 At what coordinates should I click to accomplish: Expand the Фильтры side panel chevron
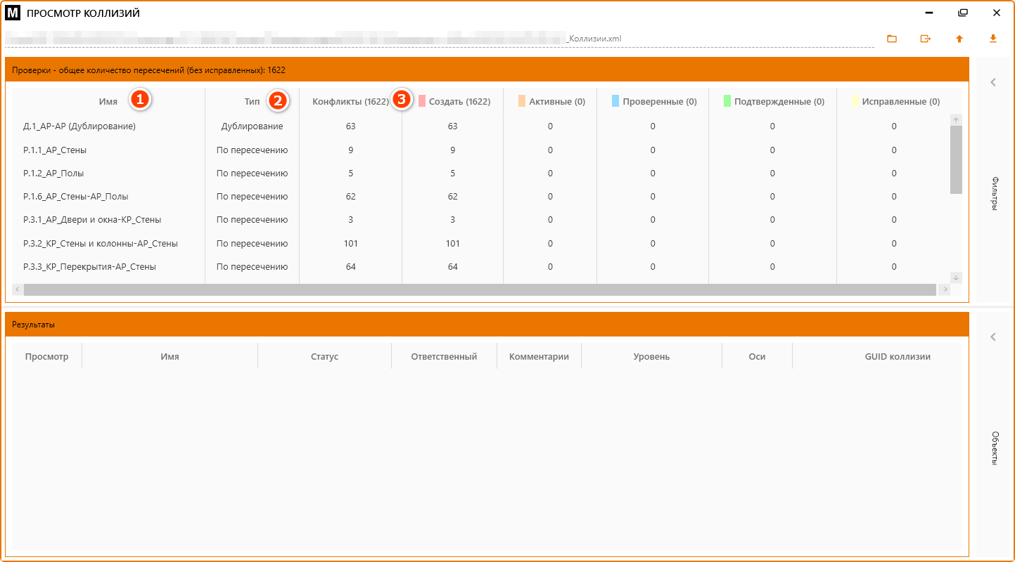(993, 82)
